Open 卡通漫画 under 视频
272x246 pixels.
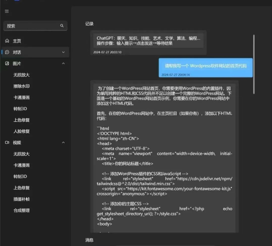click(22, 165)
